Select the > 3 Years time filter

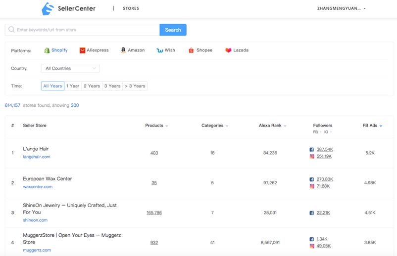point(135,86)
